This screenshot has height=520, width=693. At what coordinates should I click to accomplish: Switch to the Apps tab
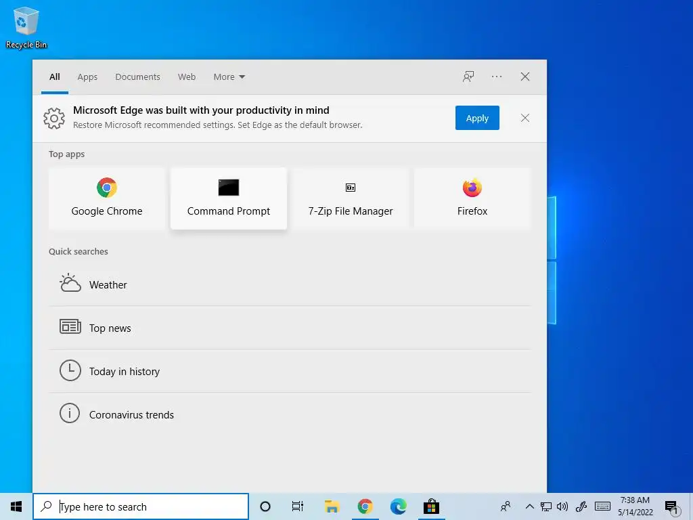coord(87,77)
